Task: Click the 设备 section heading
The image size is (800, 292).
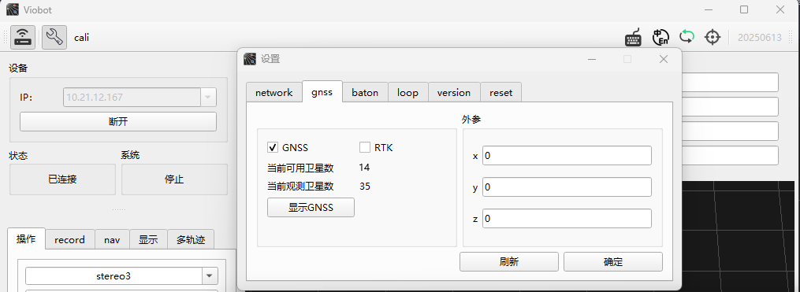Action: click(x=18, y=68)
